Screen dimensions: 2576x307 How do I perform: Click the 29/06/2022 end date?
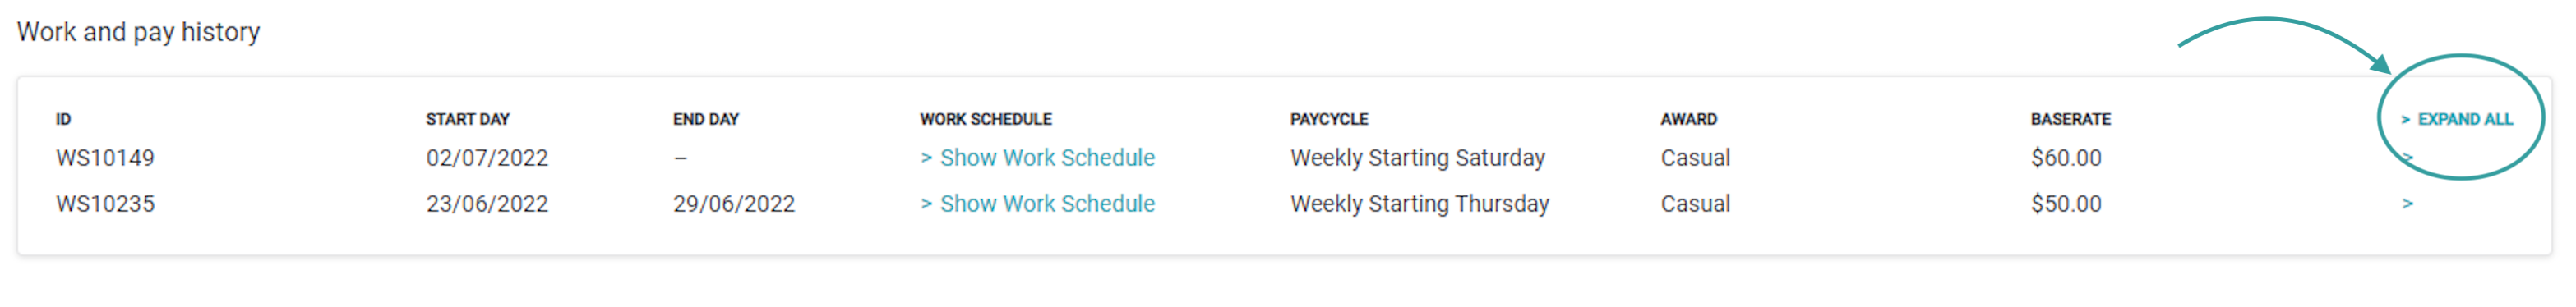733,204
